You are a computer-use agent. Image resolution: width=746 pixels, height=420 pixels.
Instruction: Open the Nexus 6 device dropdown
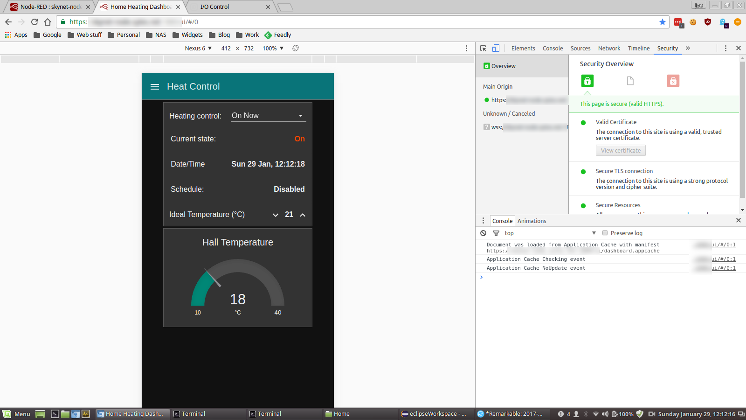coord(198,48)
